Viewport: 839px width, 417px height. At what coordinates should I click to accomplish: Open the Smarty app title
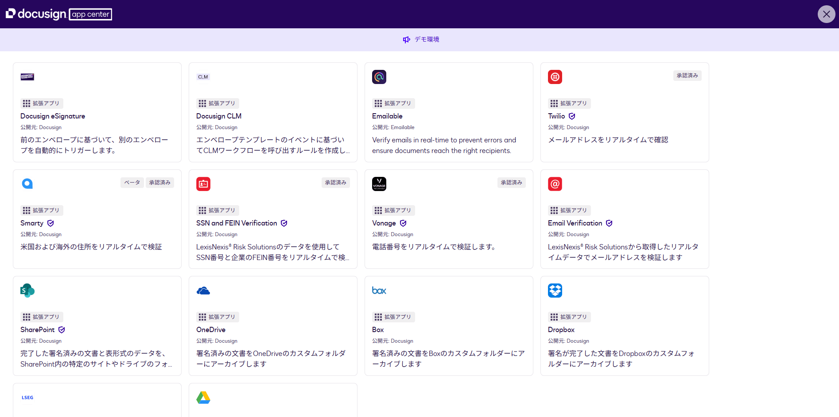[32, 223]
